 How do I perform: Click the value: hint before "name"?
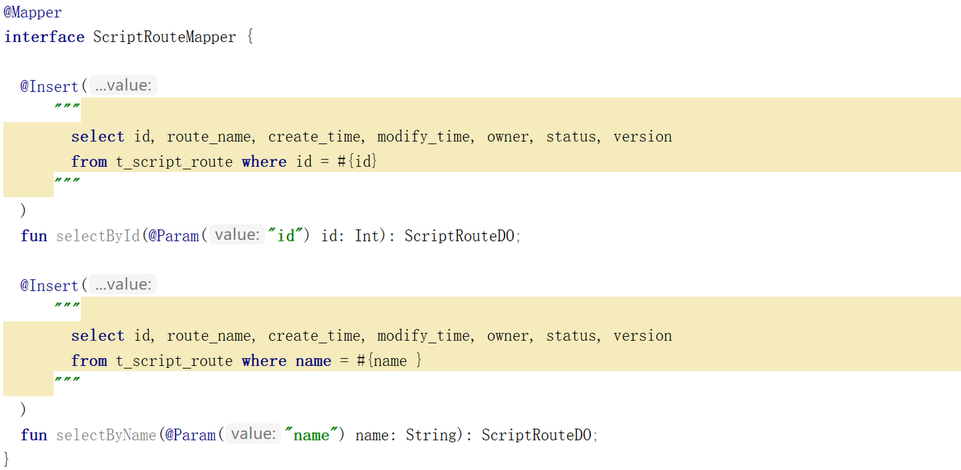point(253,434)
